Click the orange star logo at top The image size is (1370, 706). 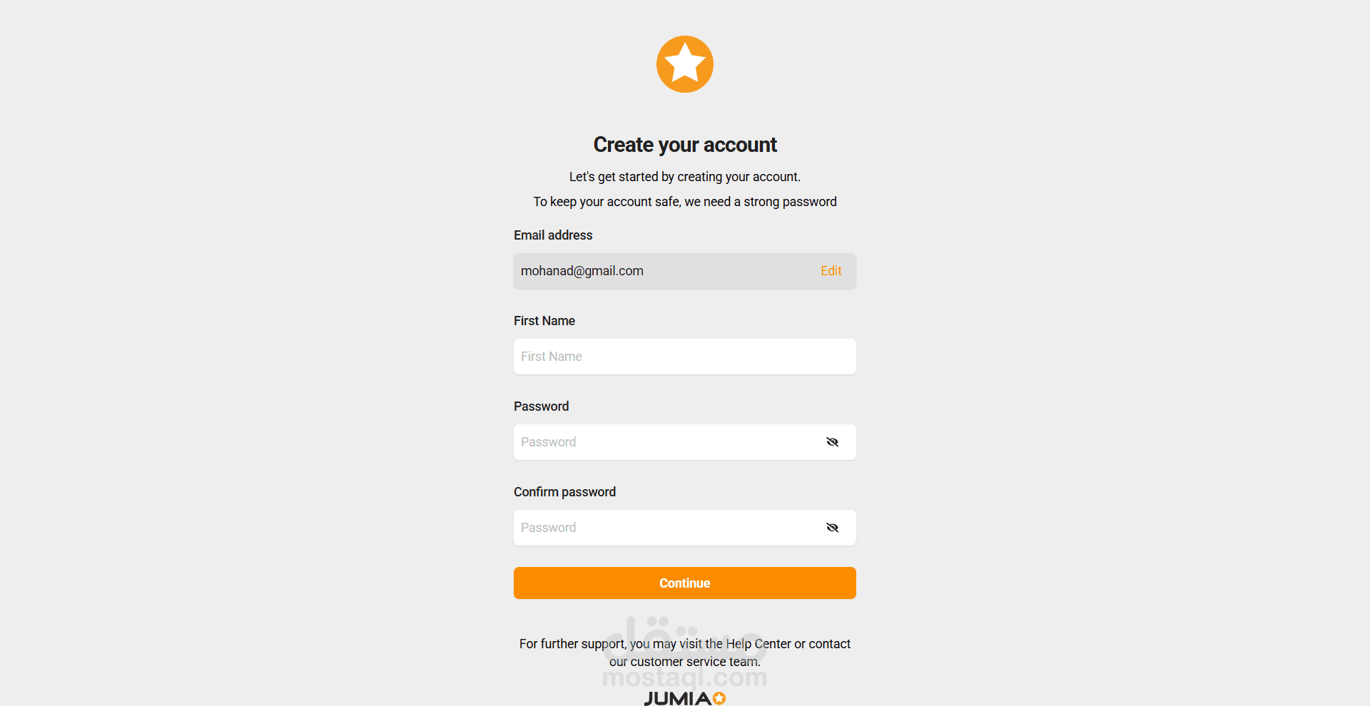click(685, 64)
